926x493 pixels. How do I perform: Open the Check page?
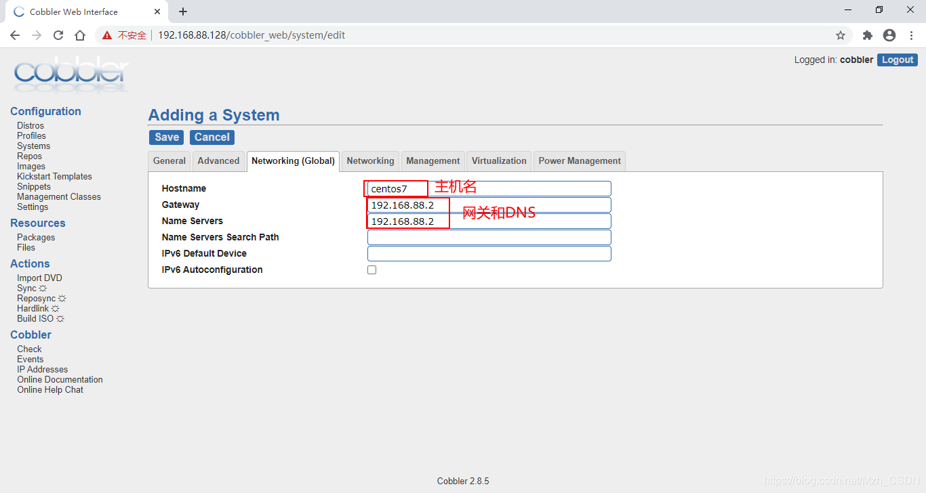pyautogui.click(x=29, y=349)
